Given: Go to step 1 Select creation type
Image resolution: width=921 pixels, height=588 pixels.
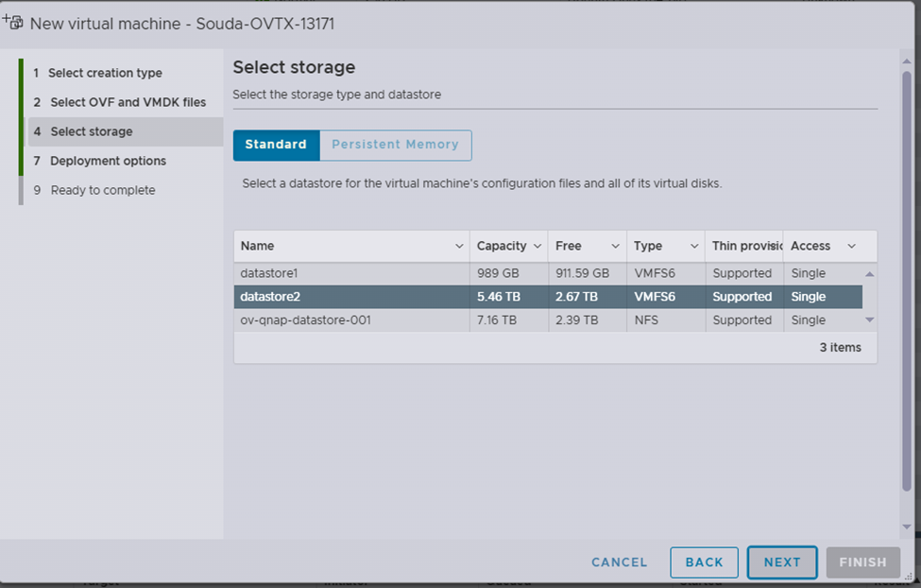Looking at the screenshot, I should coord(105,73).
